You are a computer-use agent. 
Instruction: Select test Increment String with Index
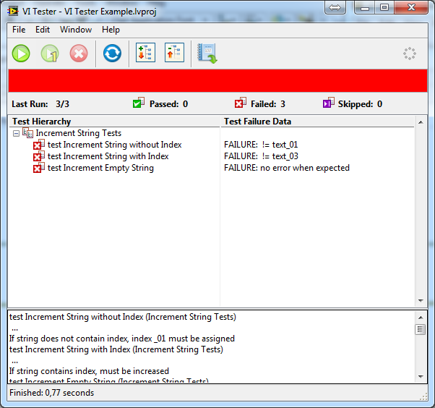coord(108,156)
